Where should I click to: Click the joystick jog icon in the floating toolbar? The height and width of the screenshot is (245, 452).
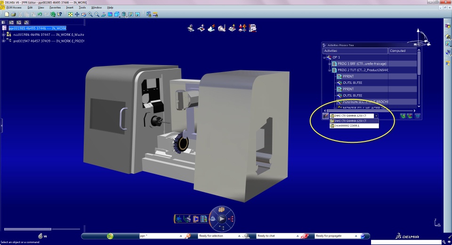click(x=201, y=28)
